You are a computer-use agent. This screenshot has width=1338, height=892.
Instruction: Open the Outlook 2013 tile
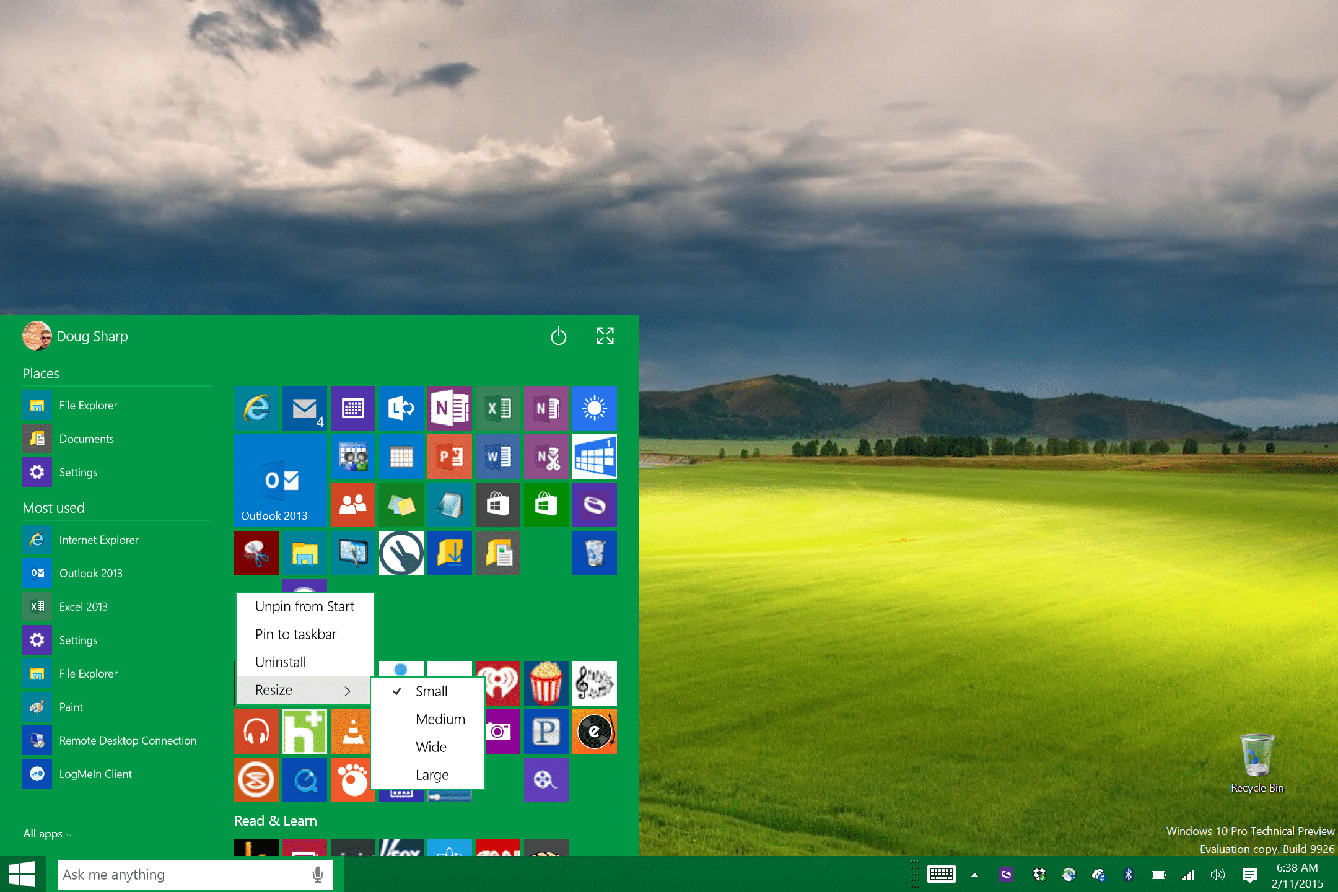[x=280, y=481]
